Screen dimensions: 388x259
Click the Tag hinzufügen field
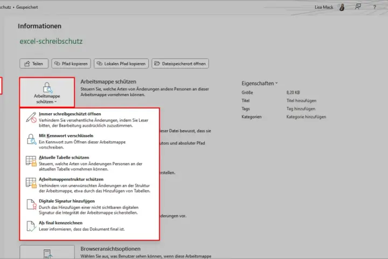click(301, 109)
